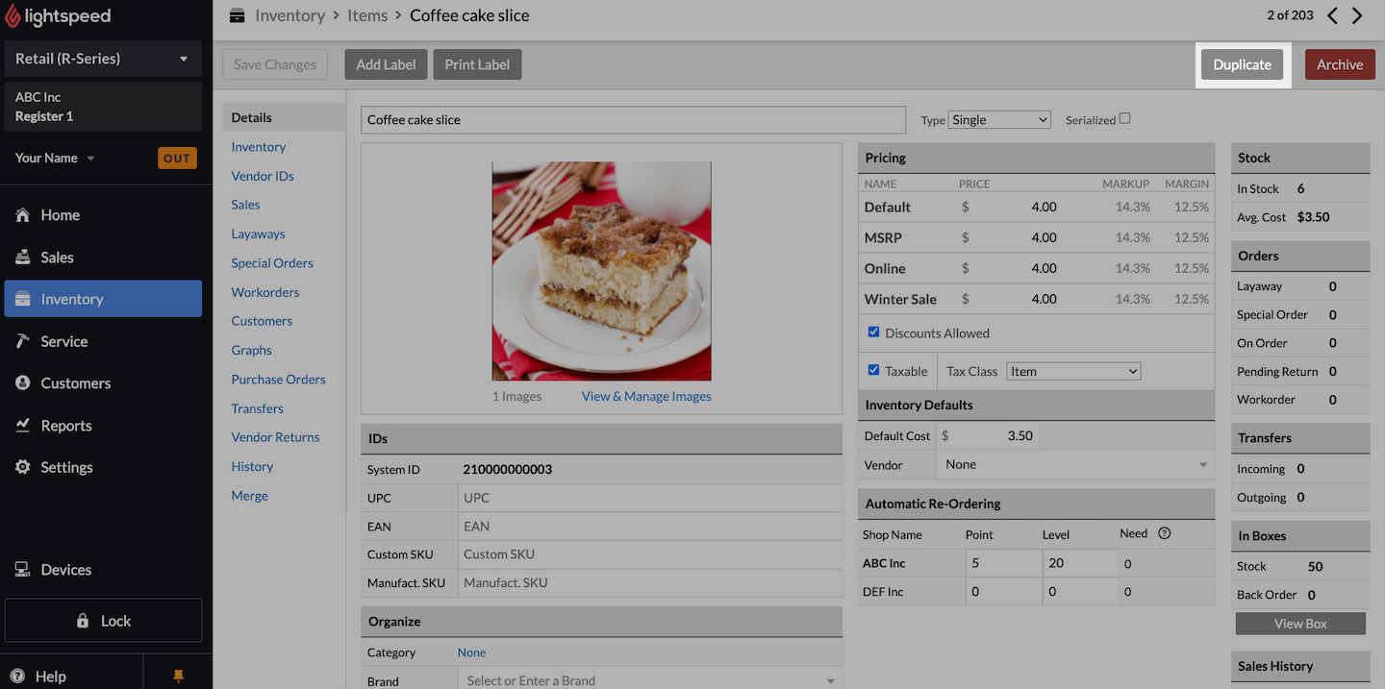Click the Inventory breadcrumb link
The image size is (1385, 689).
click(290, 15)
